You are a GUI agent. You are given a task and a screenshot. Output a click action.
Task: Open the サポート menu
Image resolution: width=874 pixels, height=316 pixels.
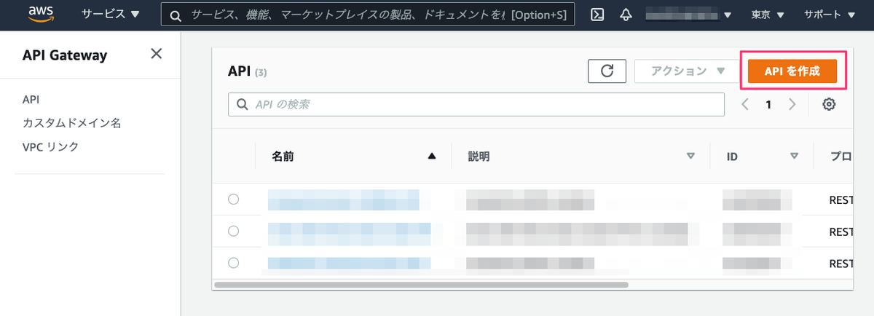pyautogui.click(x=830, y=15)
